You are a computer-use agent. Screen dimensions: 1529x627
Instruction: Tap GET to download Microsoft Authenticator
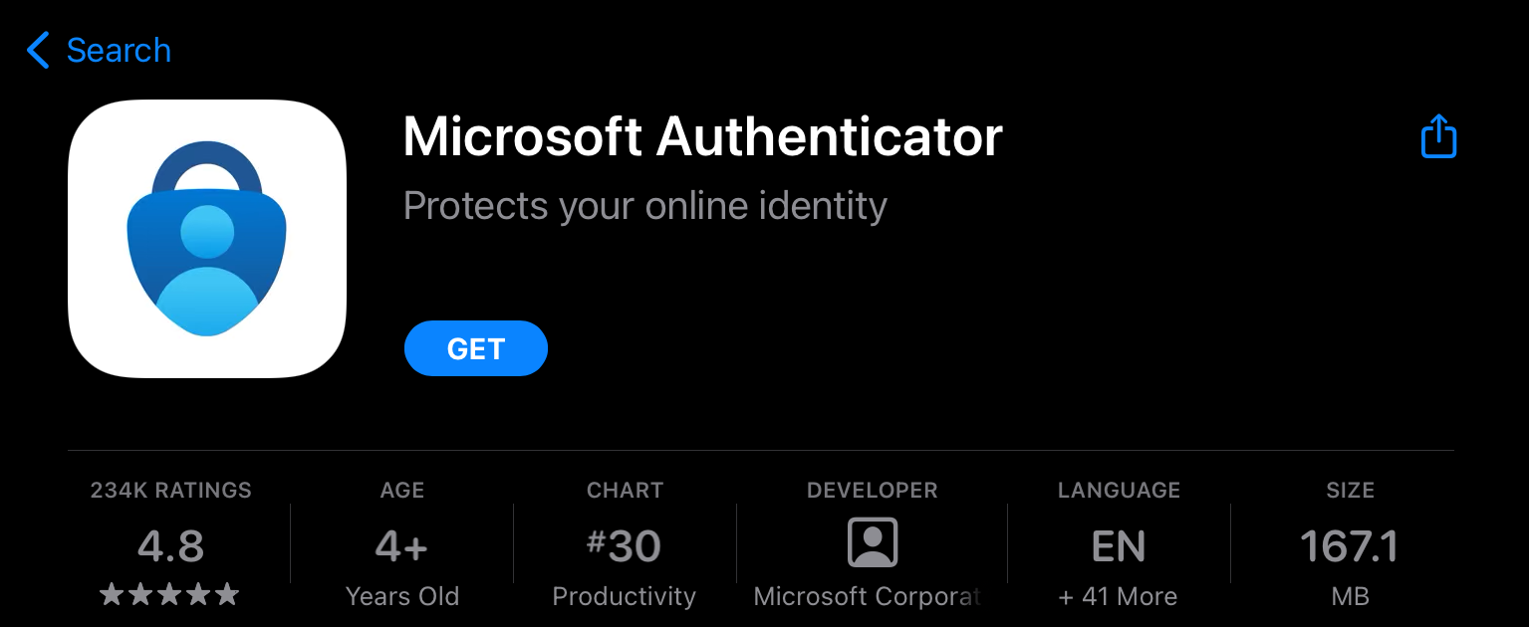click(x=475, y=348)
